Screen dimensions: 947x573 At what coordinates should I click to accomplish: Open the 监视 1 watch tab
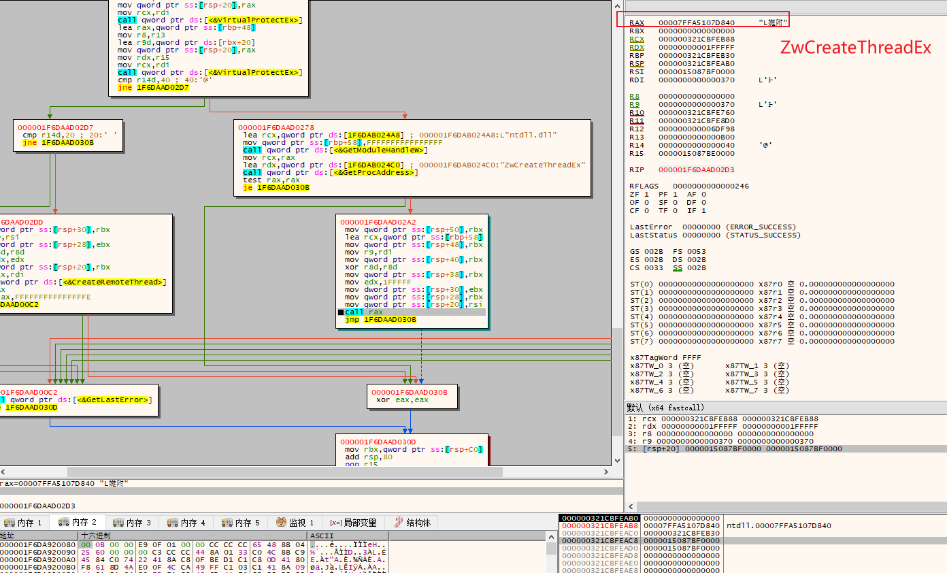[295, 523]
